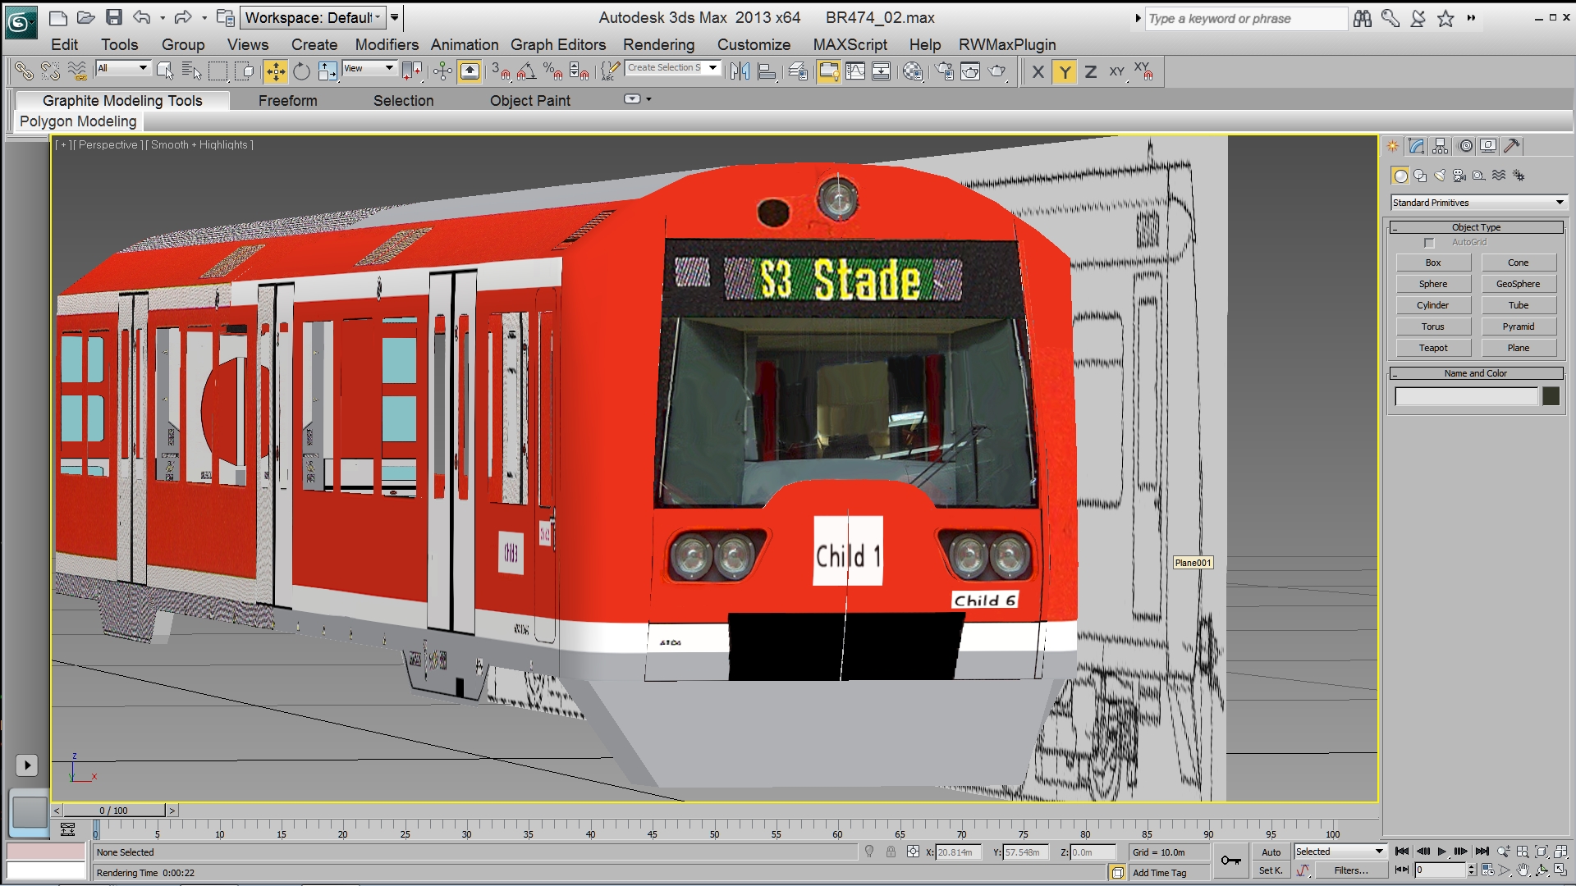Click the Select and Link chain icon
Screen dimensions: 1576x886
tap(24, 72)
